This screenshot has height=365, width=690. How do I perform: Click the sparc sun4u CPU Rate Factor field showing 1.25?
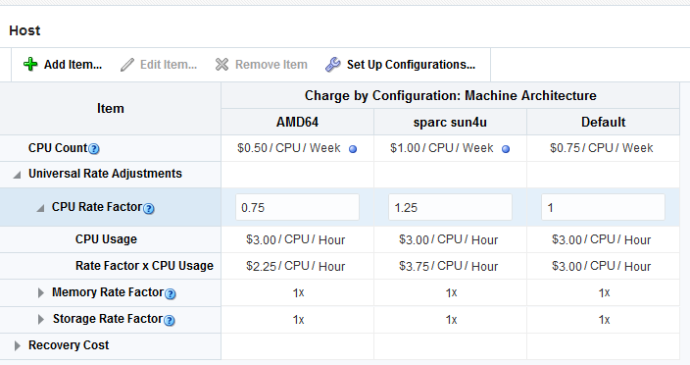tap(450, 207)
